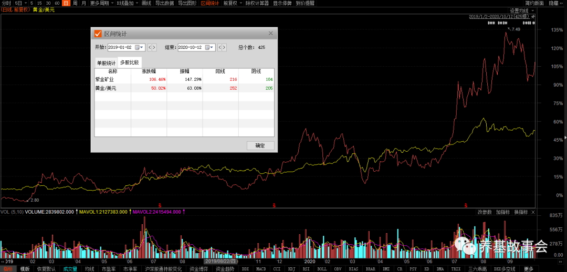This screenshot has width=567, height=272.
Task: Select the 15-minute period
Action: 39,3
